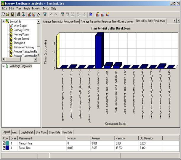Select Hits per Second in tree
Screen dimensions: 181x160
point(21,39)
